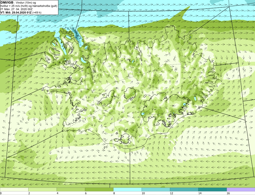
Task: Click the "(+49 h)" forecast offset text
Action: click(37, 13)
